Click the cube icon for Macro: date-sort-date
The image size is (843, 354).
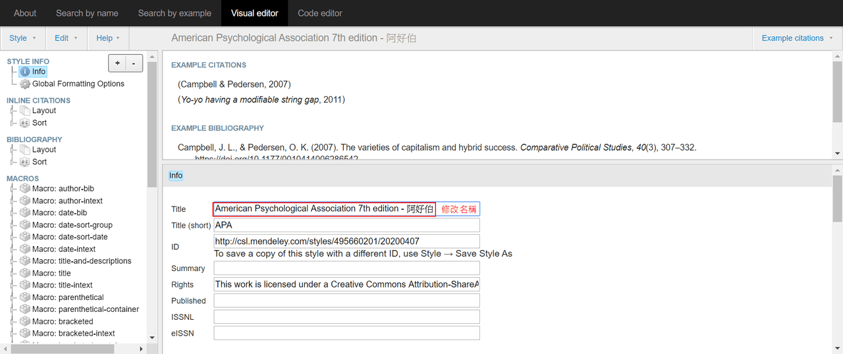pyautogui.click(x=25, y=237)
